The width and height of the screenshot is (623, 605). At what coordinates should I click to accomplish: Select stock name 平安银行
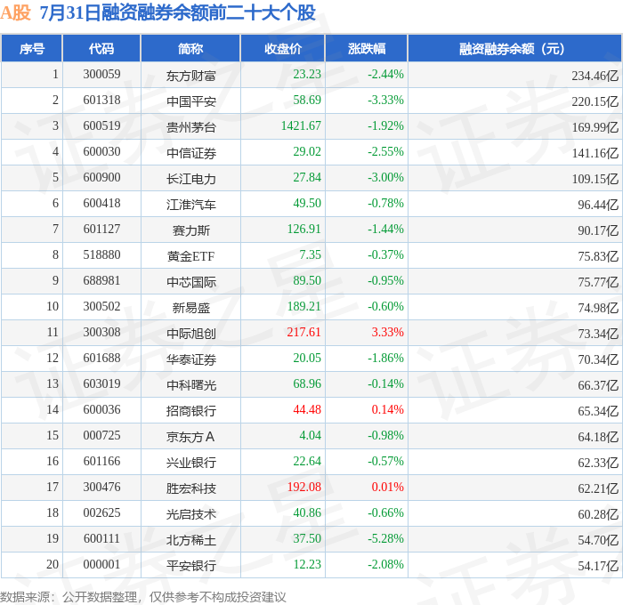[x=191, y=566]
